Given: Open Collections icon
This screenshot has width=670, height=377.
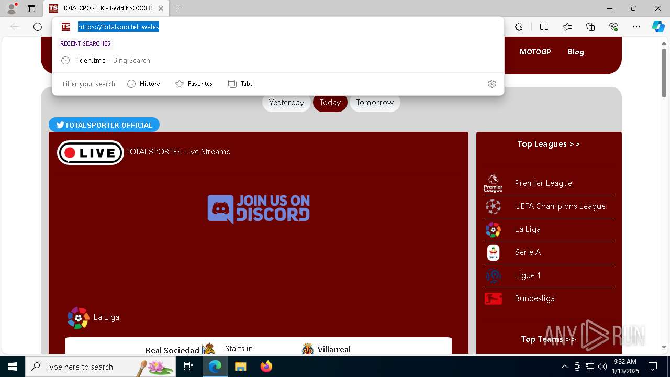Looking at the screenshot, I should coord(590,27).
